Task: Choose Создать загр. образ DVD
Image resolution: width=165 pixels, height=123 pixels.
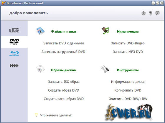Action: (x=64, y=99)
